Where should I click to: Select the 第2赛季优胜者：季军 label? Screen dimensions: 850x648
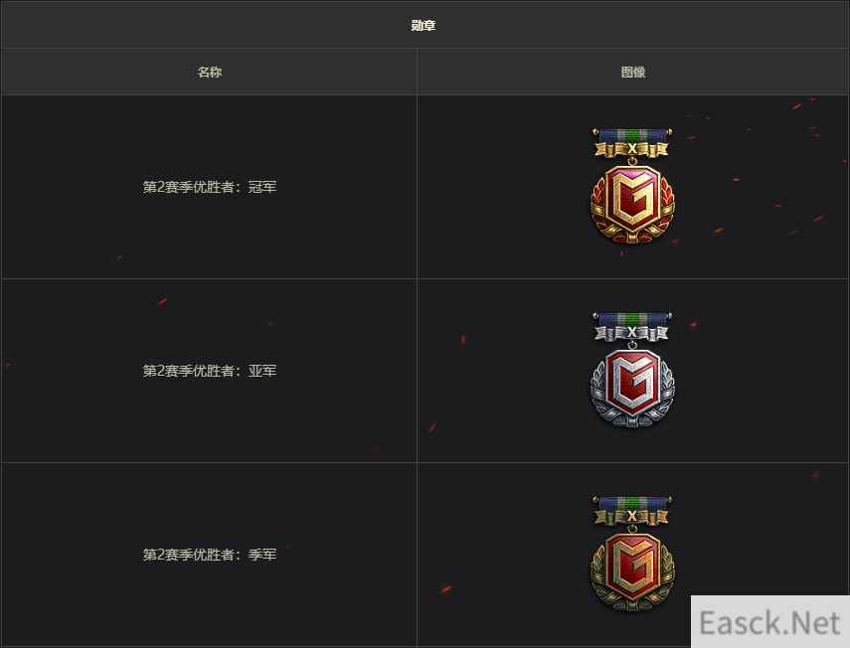click(209, 555)
